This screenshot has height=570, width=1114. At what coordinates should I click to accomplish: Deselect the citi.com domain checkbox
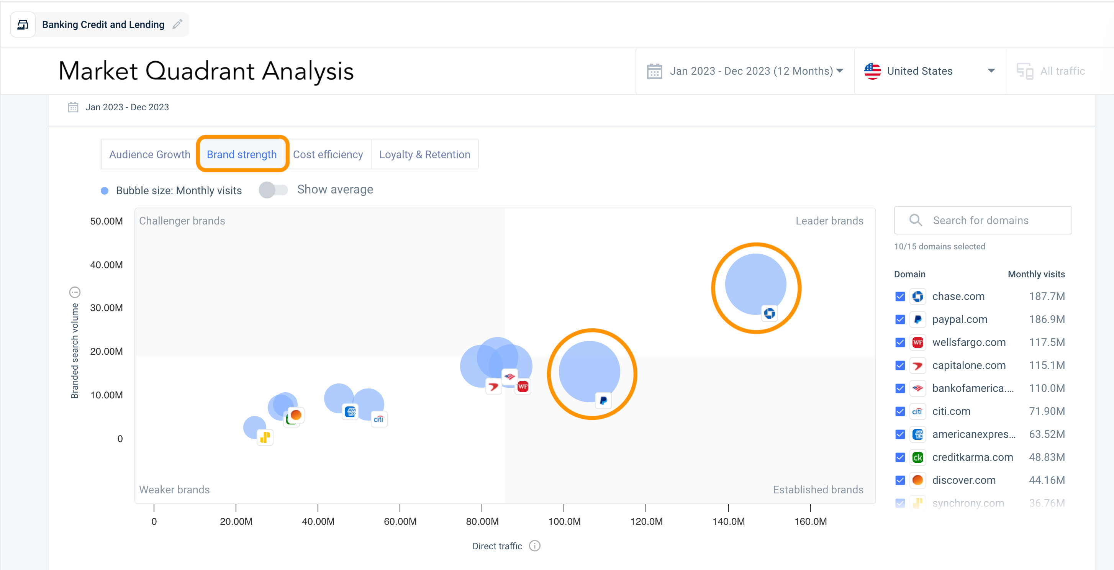click(900, 411)
